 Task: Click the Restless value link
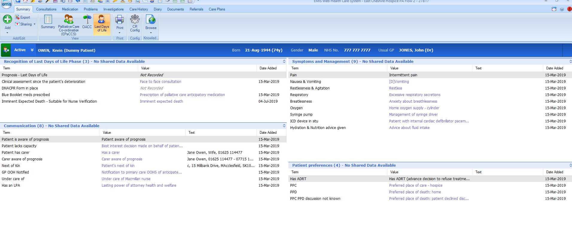click(x=395, y=88)
